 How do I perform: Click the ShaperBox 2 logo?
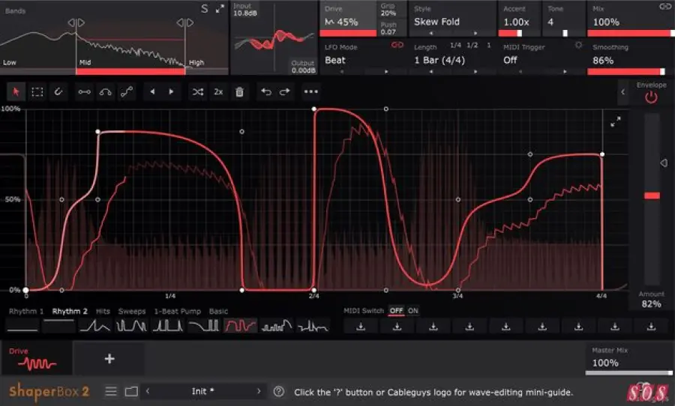(x=49, y=391)
